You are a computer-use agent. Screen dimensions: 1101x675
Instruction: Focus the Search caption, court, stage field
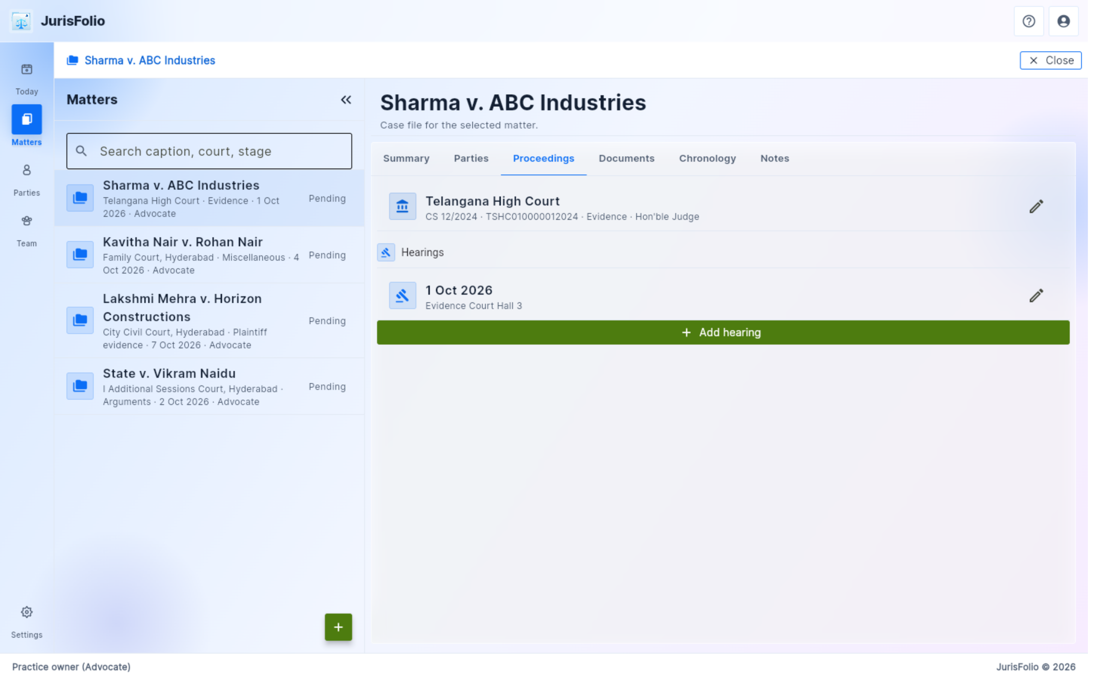[209, 151]
